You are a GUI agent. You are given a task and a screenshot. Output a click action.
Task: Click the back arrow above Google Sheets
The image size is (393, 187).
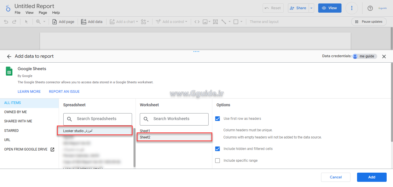tap(9, 56)
